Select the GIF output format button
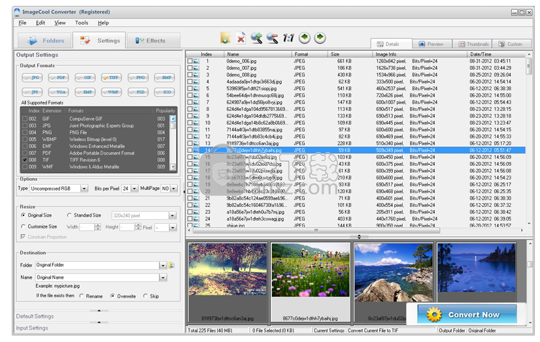The width and height of the screenshot is (540, 342). (x=85, y=78)
